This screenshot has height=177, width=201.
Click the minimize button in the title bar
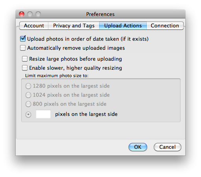[30, 14]
